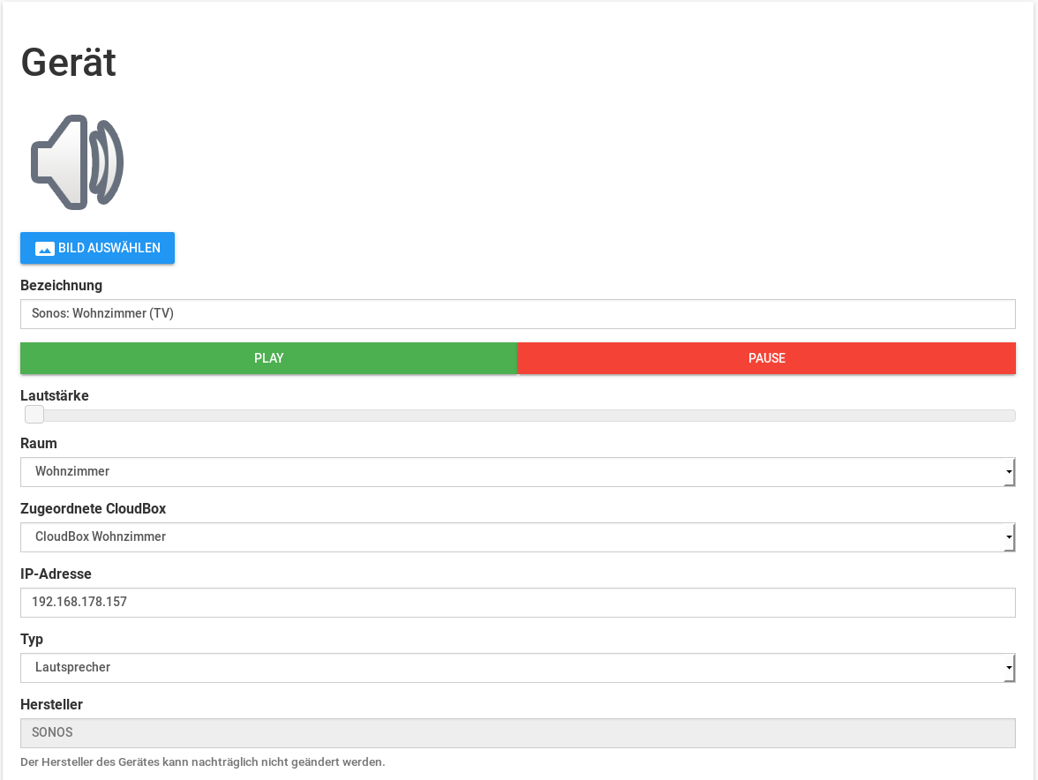Click the arrow of the Typ dropdown
Viewport: 1038px width, 780px height.
(1008, 669)
